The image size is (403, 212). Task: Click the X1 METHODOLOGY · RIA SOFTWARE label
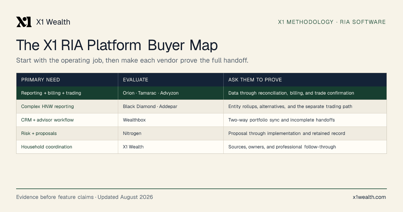pyautogui.click(x=332, y=22)
